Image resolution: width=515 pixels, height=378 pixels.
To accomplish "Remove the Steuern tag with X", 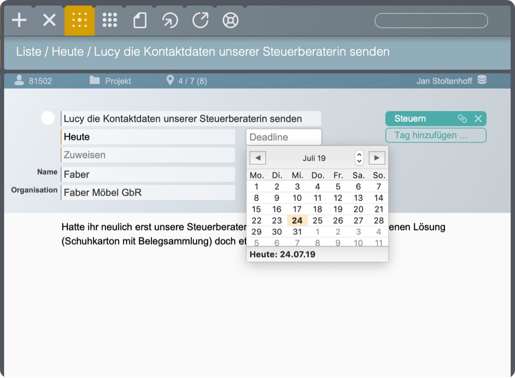I will (x=478, y=119).
